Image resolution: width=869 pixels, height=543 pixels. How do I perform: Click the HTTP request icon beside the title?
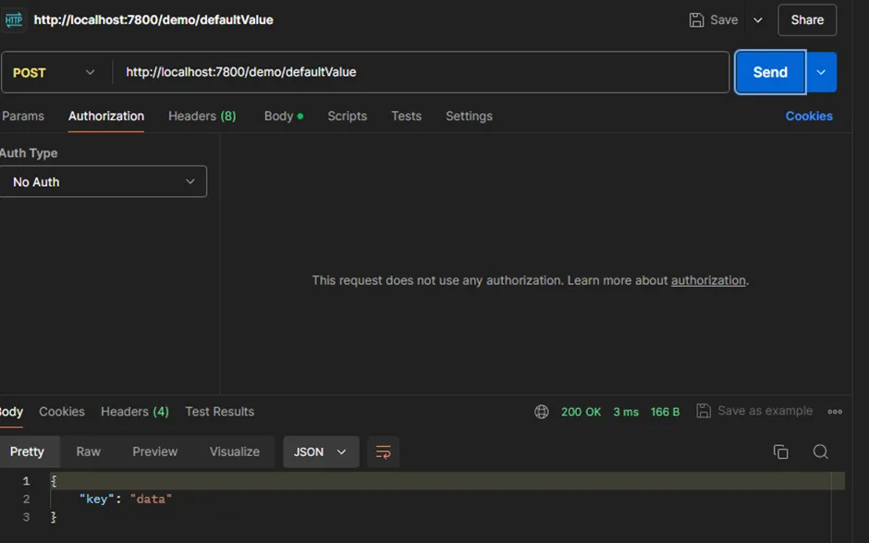click(x=13, y=20)
